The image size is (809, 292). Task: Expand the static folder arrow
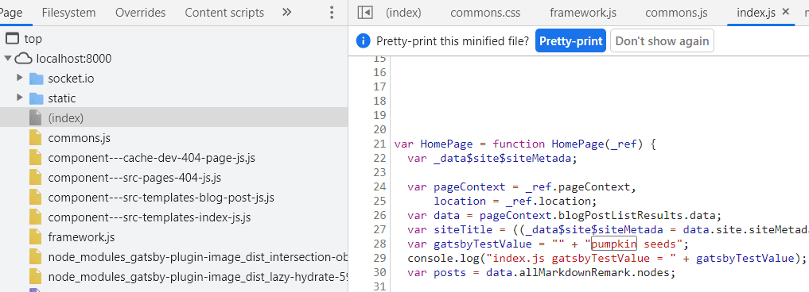coord(20,98)
